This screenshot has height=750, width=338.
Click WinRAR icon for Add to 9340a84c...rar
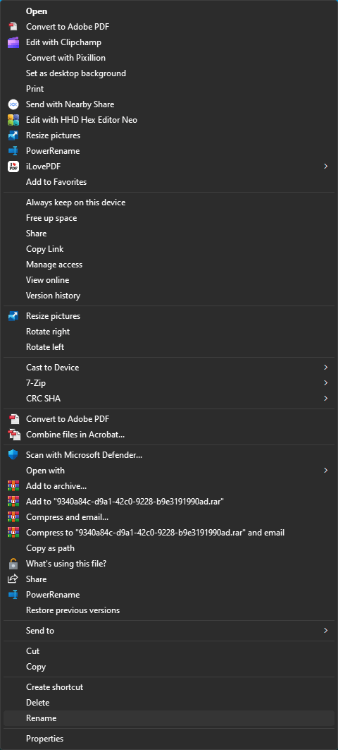coord(13,501)
